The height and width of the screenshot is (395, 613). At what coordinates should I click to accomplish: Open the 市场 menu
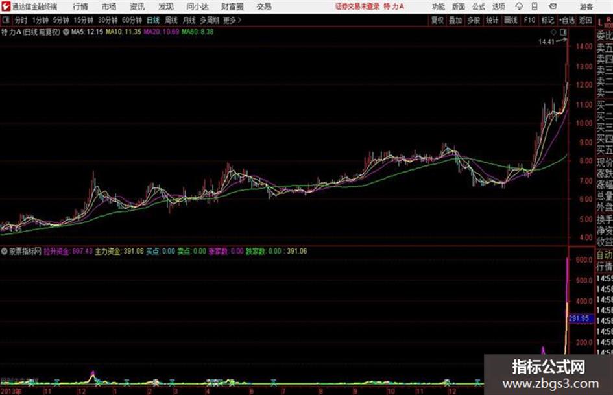pyautogui.click(x=109, y=6)
